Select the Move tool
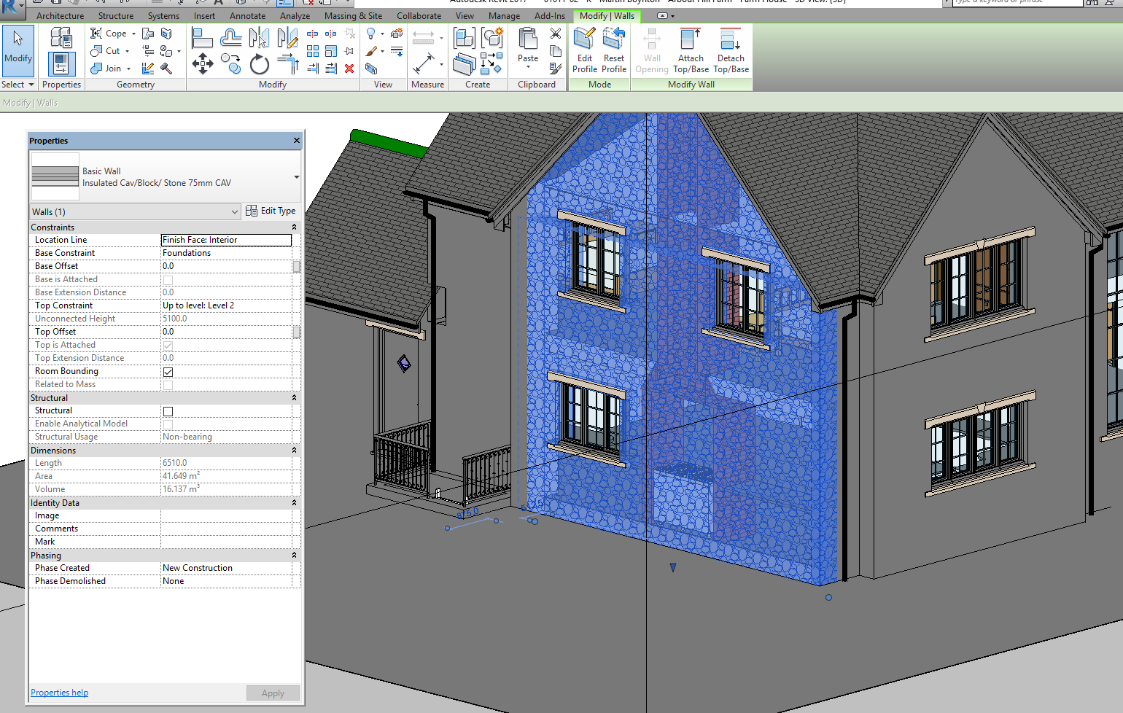Image resolution: width=1123 pixels, height=713 pixels. tap(202, 64)
